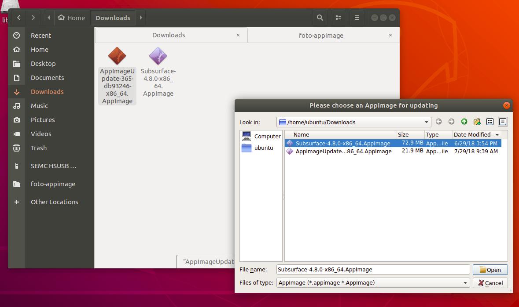Viewport: 519px width, 307px height.
Task: Switch dialog to detail view
Action: tap(502, 122)
